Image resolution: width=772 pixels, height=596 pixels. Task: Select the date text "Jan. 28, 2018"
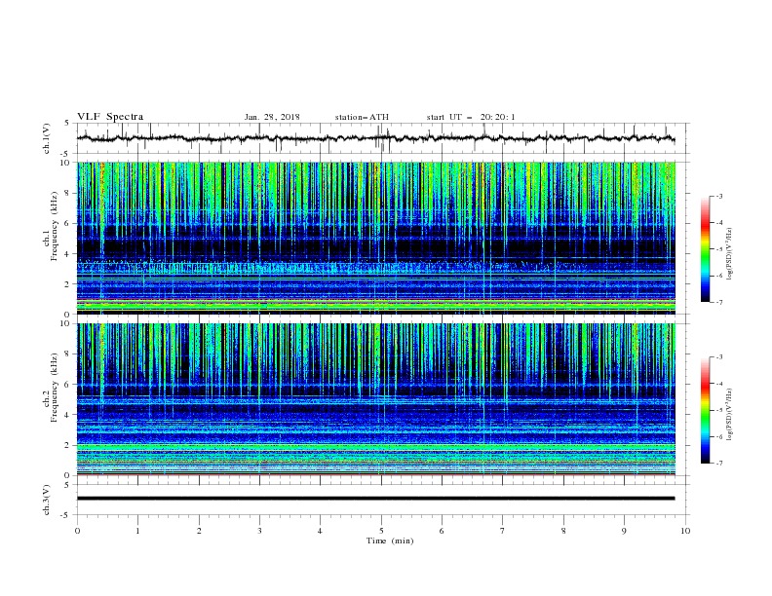click(272, 117)
